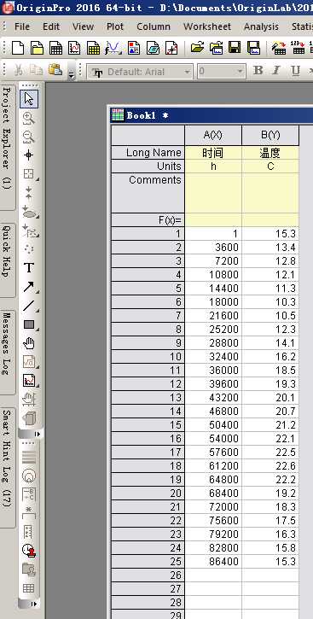Create a New Workbook from toolbar

55,48
